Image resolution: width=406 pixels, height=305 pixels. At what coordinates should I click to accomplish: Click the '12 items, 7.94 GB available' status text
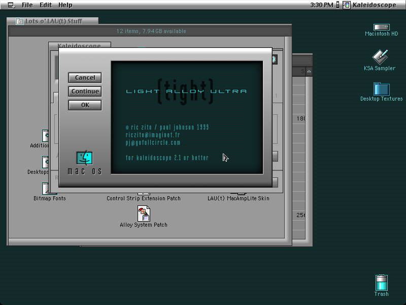[151, 31]
